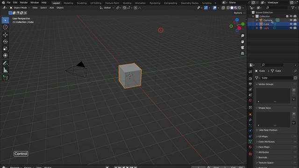
Task: Toggle the camera view icon
Action: (242, 48)
